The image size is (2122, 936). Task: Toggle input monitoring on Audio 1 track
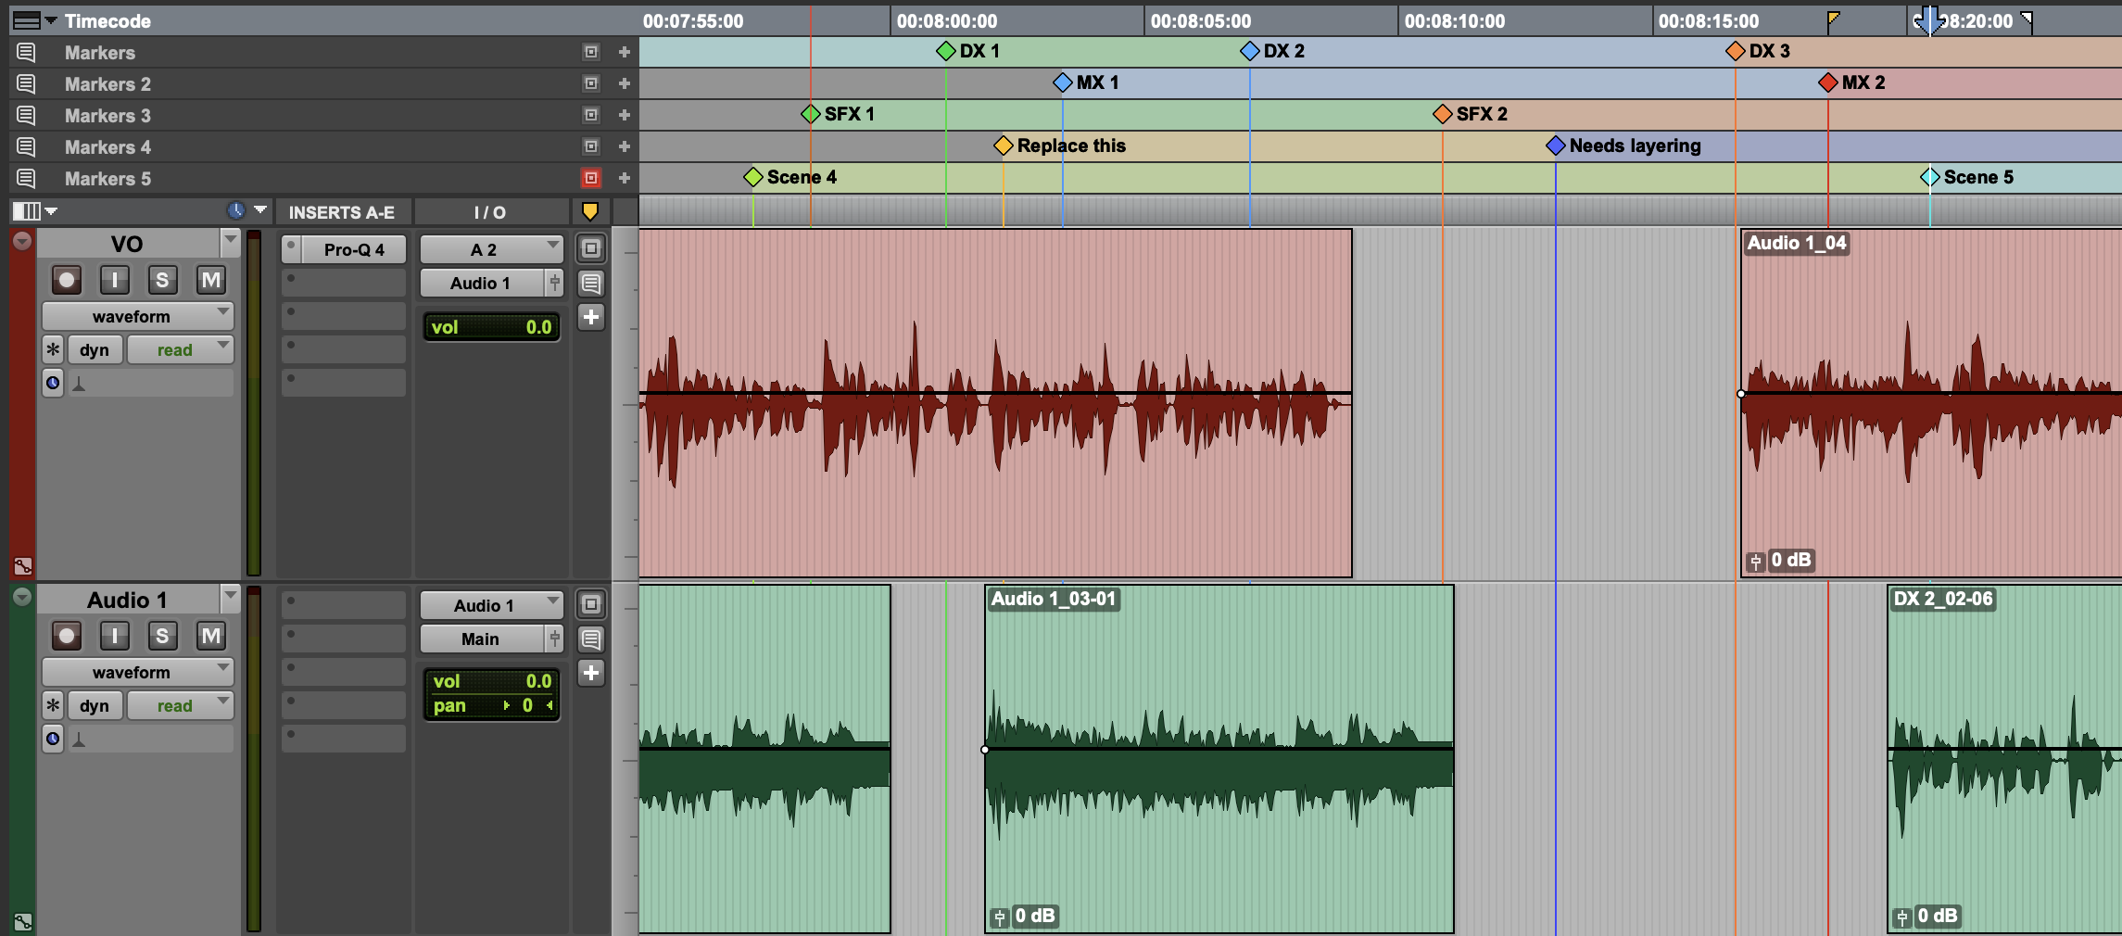[115, 636]
